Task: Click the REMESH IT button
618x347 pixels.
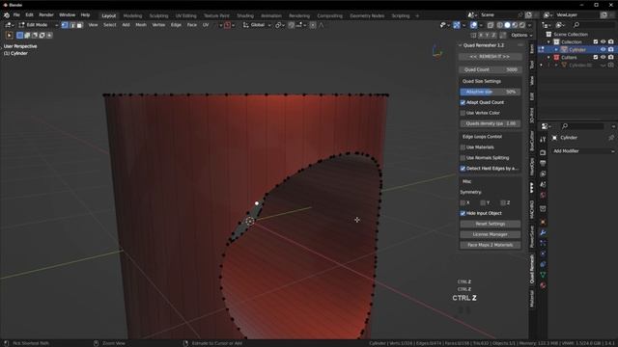Action: 490,57
